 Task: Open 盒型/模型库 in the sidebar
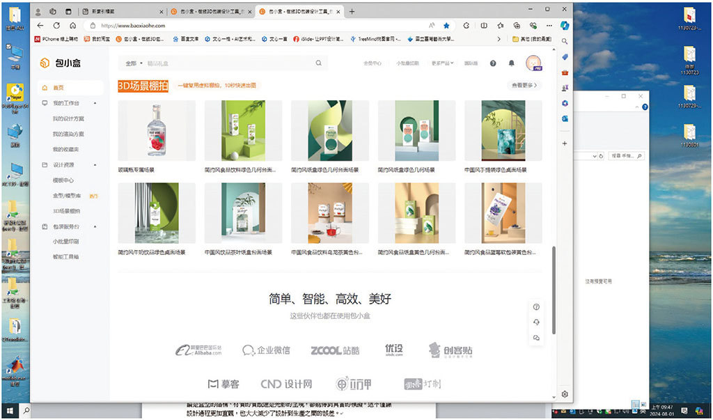tap(66, 196)
